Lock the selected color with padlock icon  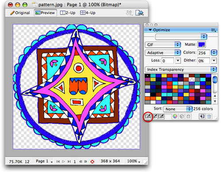pyautogui.click(x=188, y=117)
